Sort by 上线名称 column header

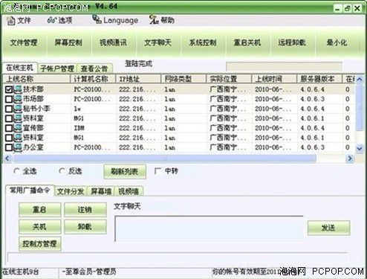coord(36,79)
